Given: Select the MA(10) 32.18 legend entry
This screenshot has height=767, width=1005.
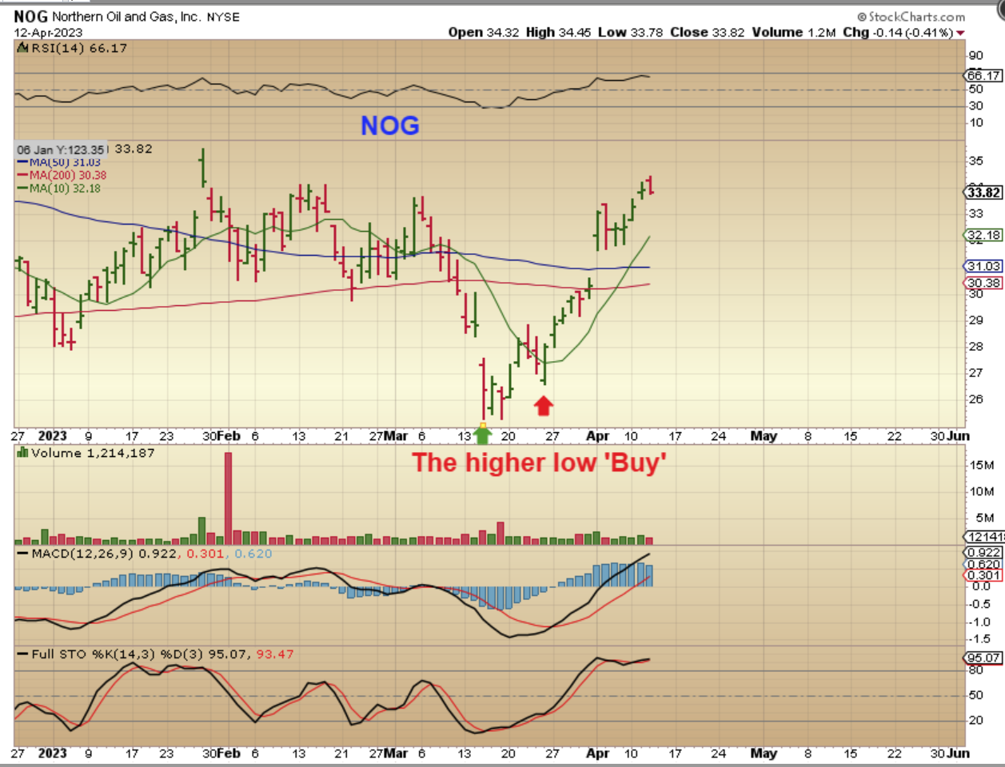Looking at the screenshot, I should 60,189.
